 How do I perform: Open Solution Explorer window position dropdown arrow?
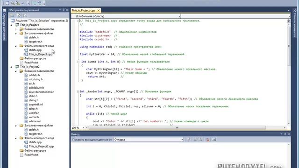point(60,10)
